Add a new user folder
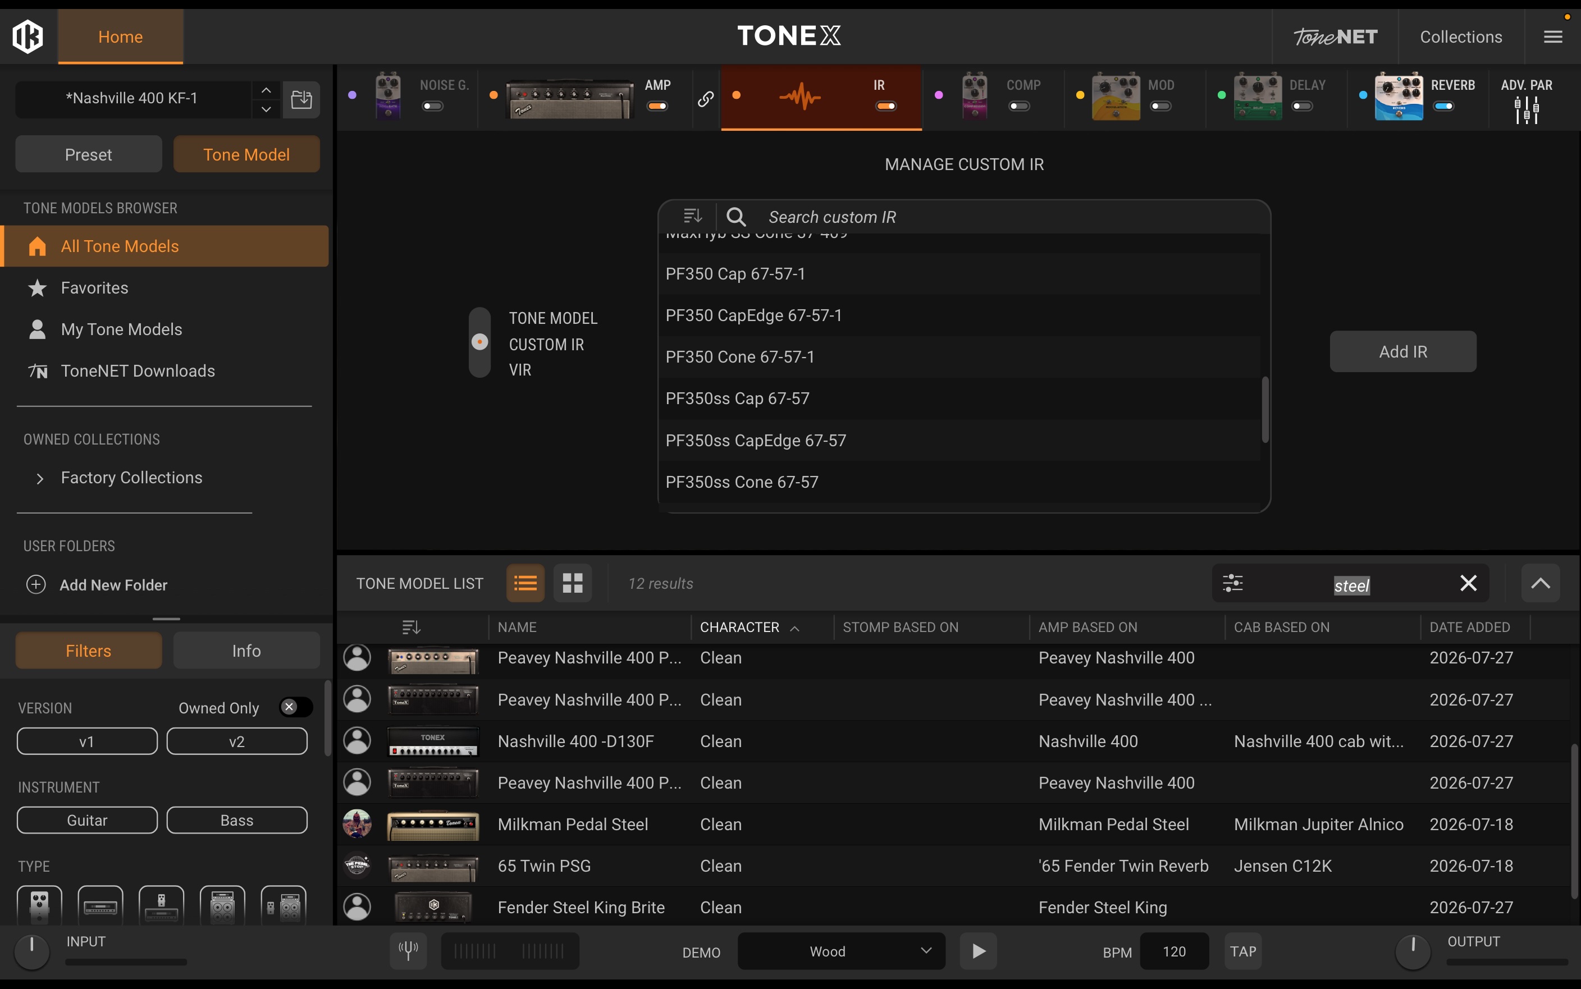Viewport: 1581px width, 989px height. tap(97, 585)
